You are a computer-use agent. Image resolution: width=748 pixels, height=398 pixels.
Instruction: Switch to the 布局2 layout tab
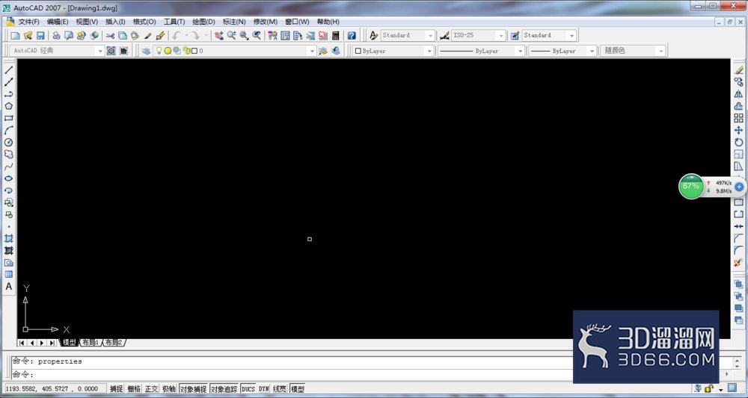(x=114, y=343)
